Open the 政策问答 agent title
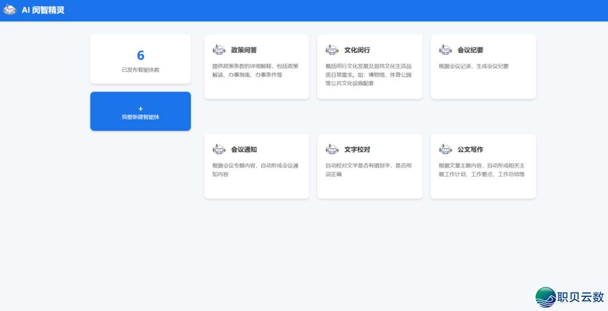 [244, 50]
